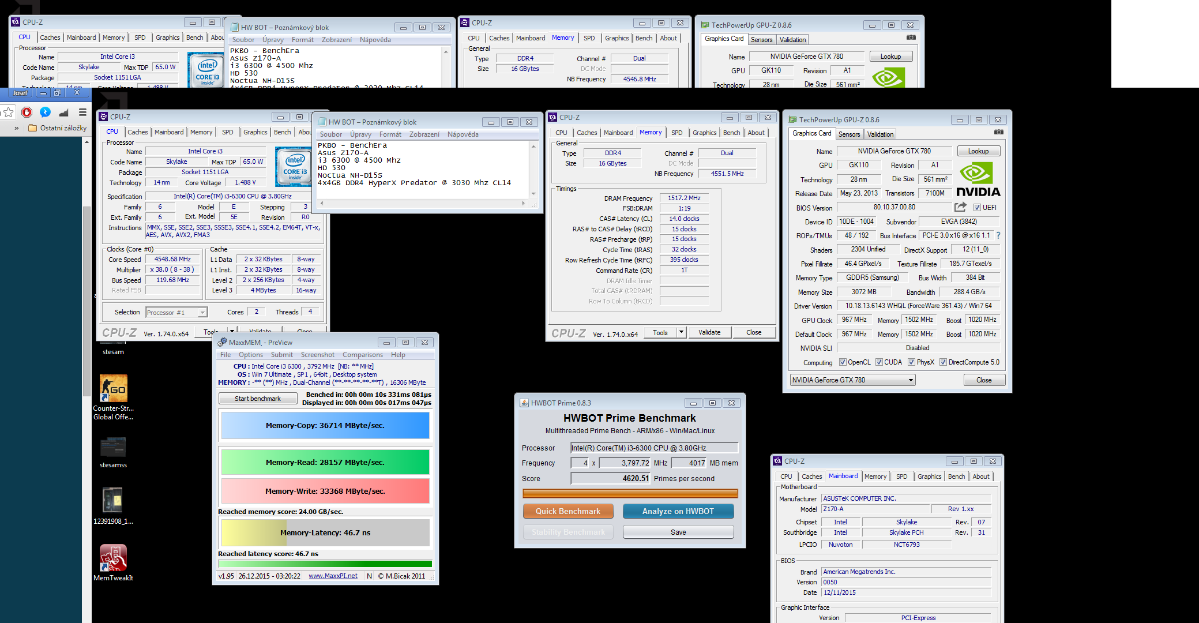Open the Options menu in MaxxMEM
Image resolution: width=1199 pixels, height=623 pixels.
pos(251,355)
